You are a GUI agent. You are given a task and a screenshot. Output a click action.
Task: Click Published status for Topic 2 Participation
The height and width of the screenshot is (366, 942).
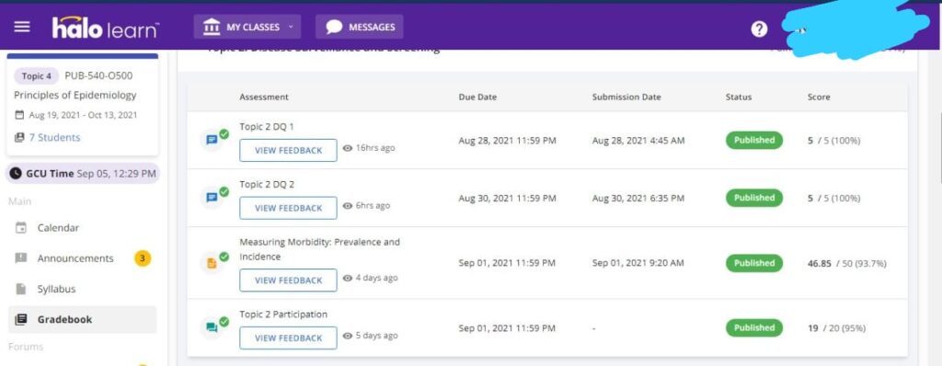(x=754, y=328)
